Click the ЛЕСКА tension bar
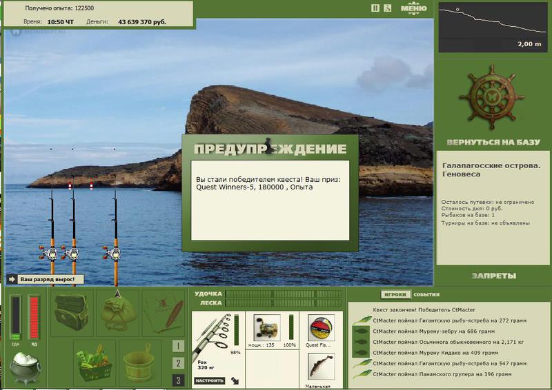Image resolution: width=552 pixels, height=390 pixels. 284,303
